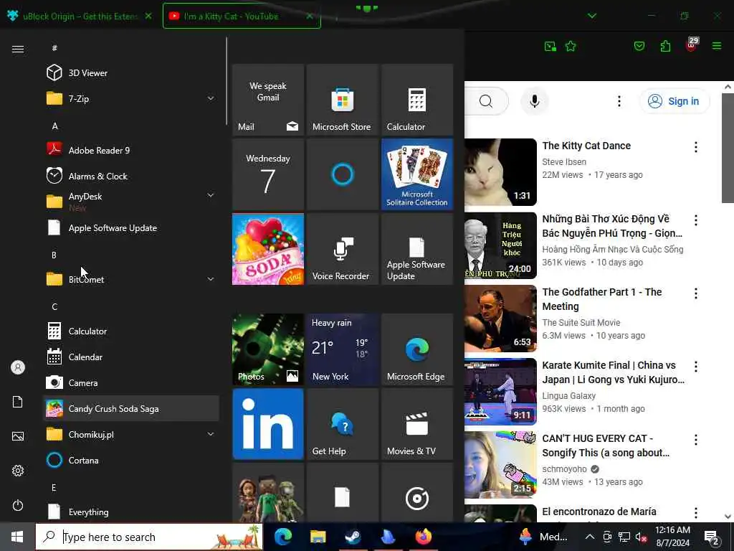Open browser hamburger menu
This screenshot has height=551, width=734.
(x=717, y=46)
